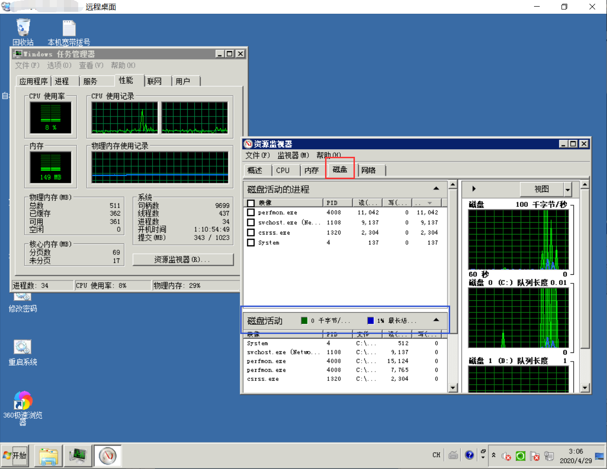Select the 15,124 perfmon.exe row in 磁盘活动

point(345,361)
